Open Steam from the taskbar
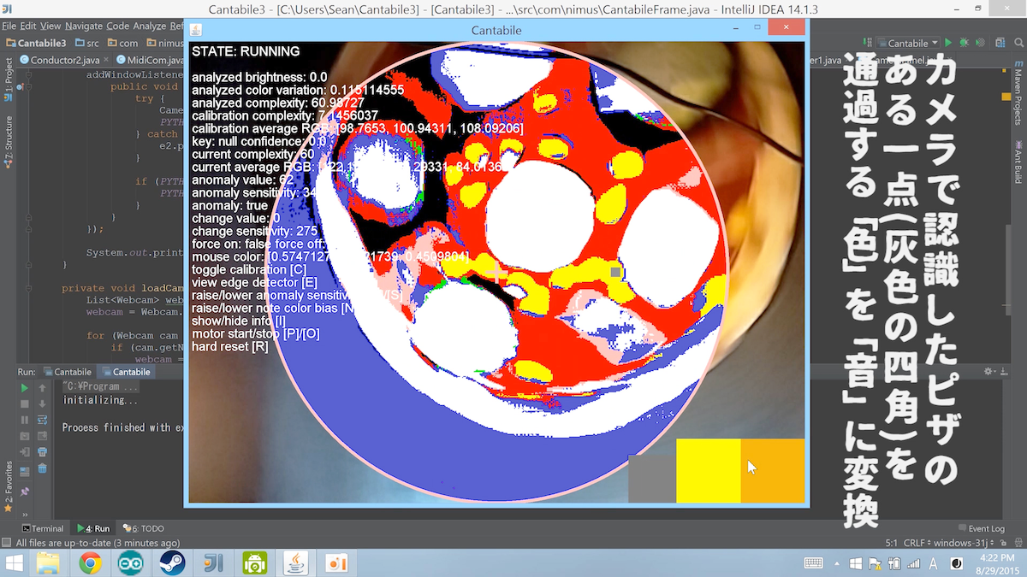The width and height of the screenshot is (1027, 577). 173,562
